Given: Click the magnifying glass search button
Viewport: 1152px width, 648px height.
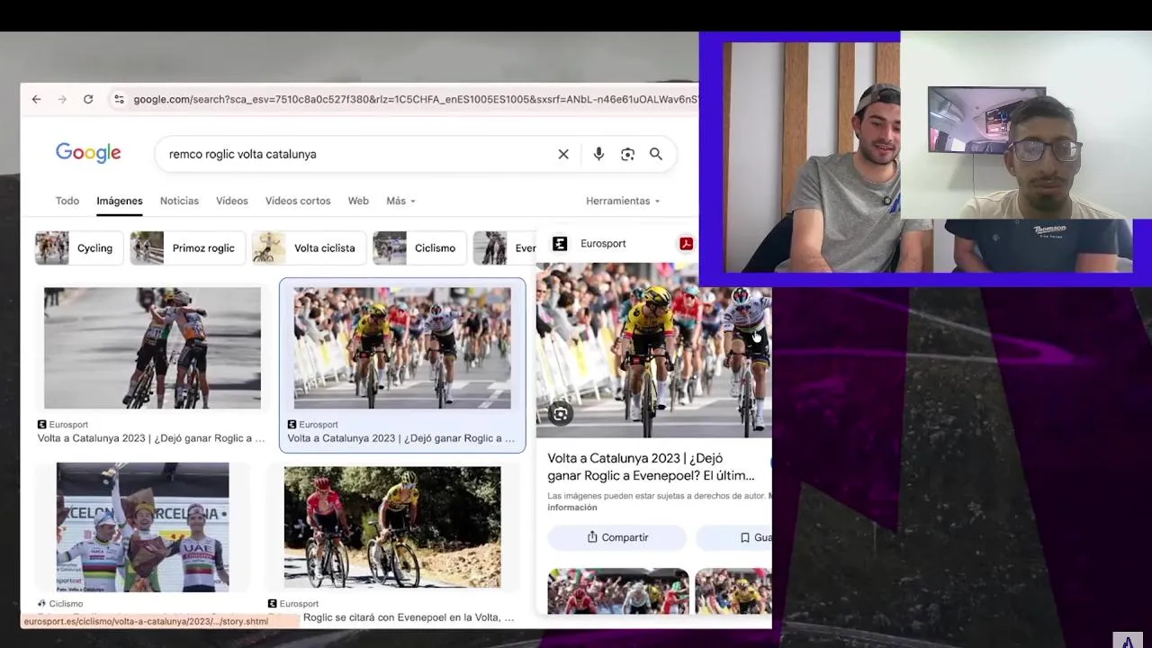Looking at the screenshot, I should click(656, 154).
